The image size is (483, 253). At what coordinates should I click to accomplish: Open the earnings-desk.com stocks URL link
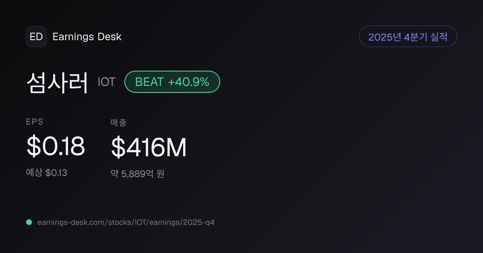(126, 222)
